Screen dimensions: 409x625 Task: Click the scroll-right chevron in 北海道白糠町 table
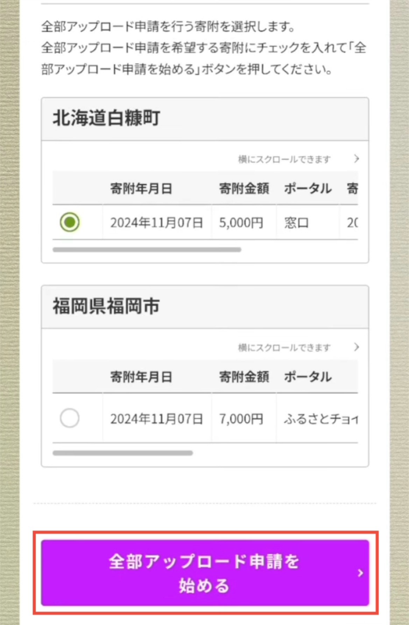(x=357, y=159)
